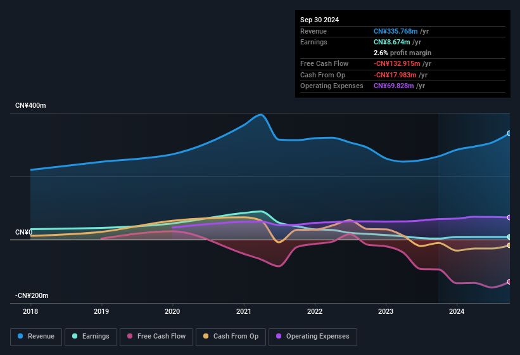This screenshot has width=520, height=355.
Task: Click the 2020 x-axis label
Action: (x=172, y=311)
